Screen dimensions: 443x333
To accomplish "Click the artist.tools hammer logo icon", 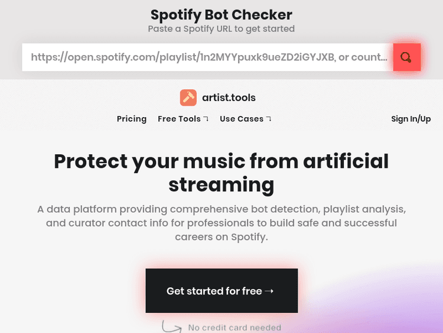I will point(188,98).
